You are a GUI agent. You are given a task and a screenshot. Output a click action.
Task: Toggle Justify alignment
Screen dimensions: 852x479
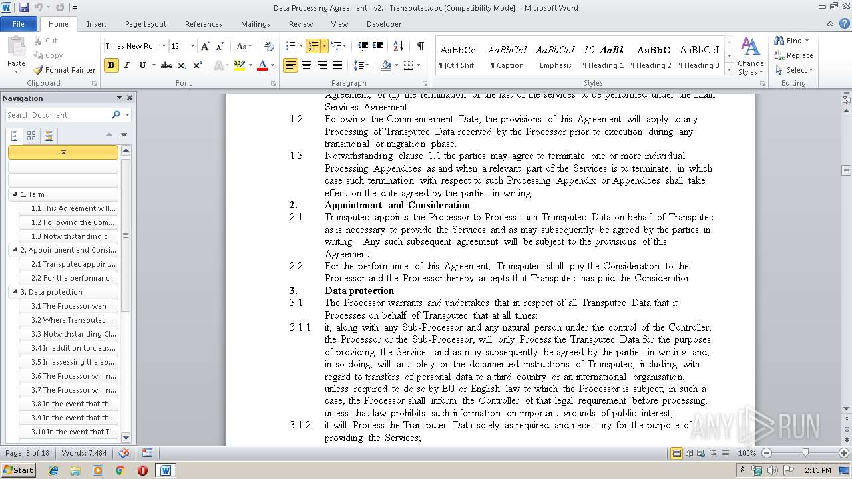337,65
